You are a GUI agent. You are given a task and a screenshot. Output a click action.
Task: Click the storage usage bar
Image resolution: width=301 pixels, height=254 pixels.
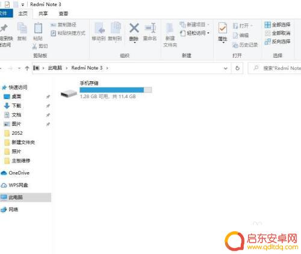click(x=116, y=90)
